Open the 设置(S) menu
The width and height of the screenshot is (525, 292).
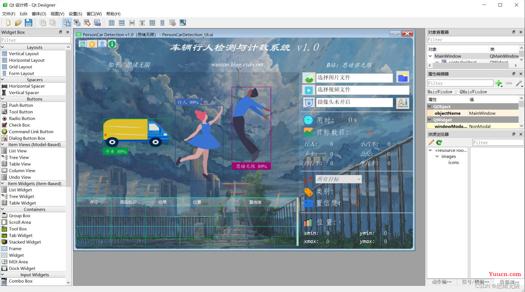tap(76, 14)
